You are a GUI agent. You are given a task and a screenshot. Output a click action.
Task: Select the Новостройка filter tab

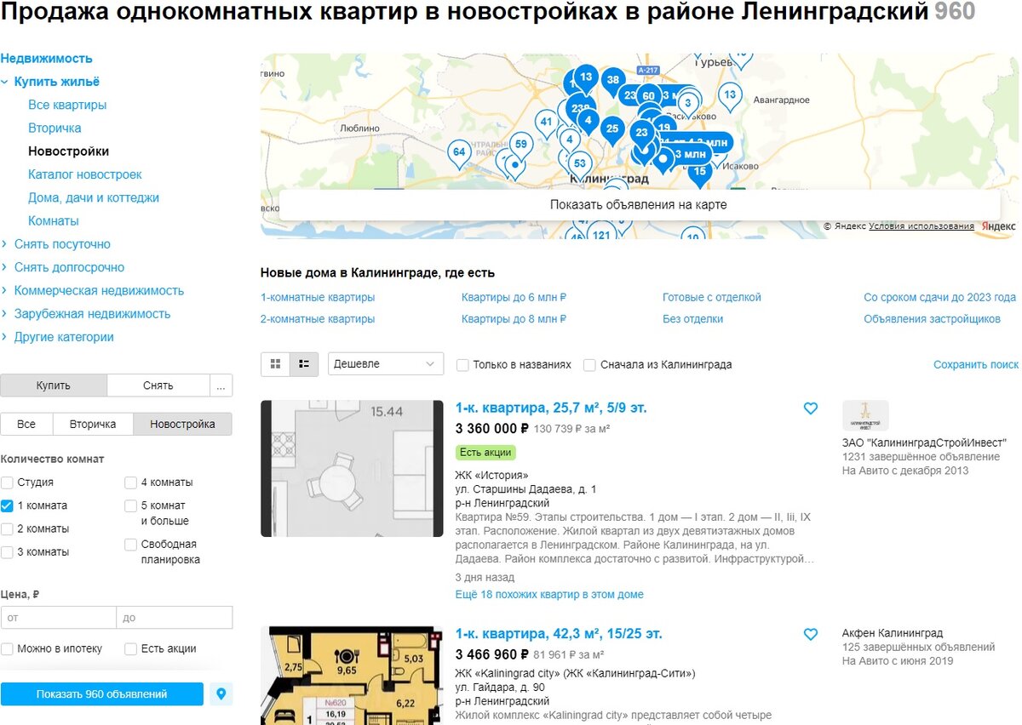click(183, 424)
